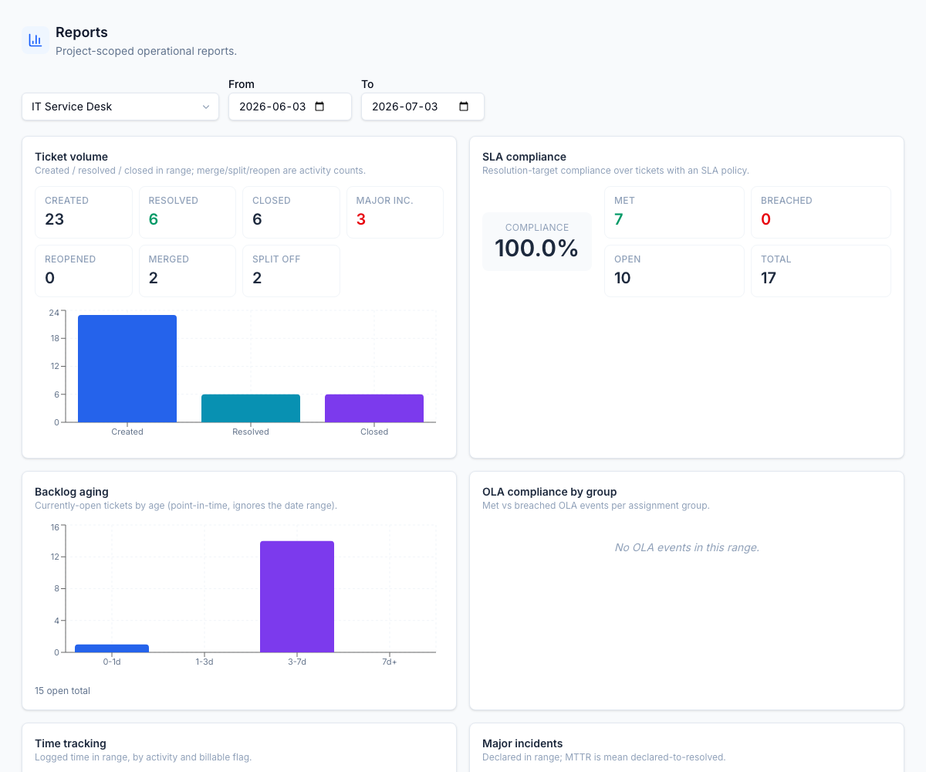The height and width of the screenshot is (772, 926).
Task: Click the Resolved bar in Ticket volume chart
Action: pos(251,408)
